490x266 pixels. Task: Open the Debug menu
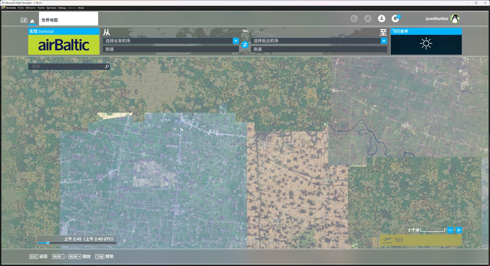click(62, 8)
